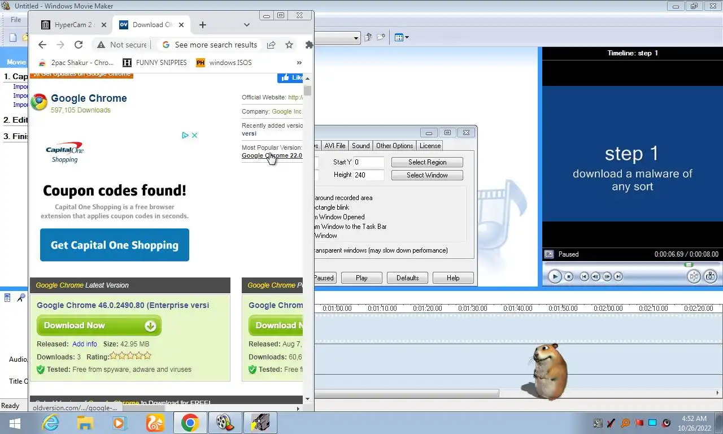The width and height of the screenshot is (723, 434).
Task: Click the timeline horizontal scrollbar
Action: coord(407,393)
